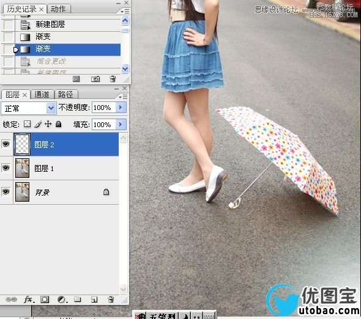Click the Layers panel trash icon

tap(111, 299)
